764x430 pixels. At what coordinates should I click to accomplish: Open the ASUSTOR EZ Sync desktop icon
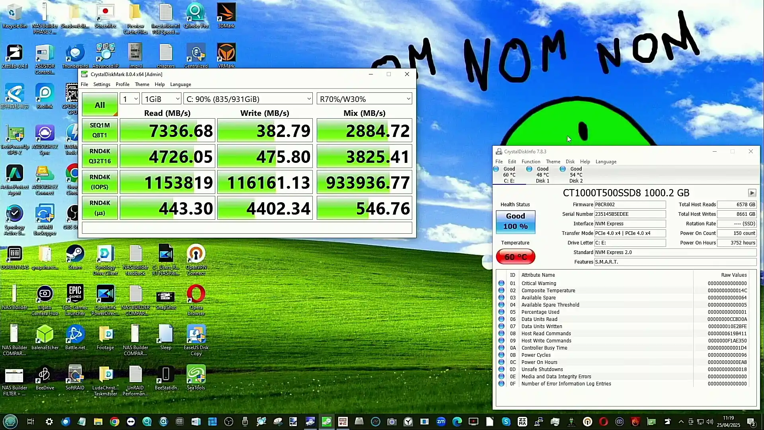pos(45,140)
